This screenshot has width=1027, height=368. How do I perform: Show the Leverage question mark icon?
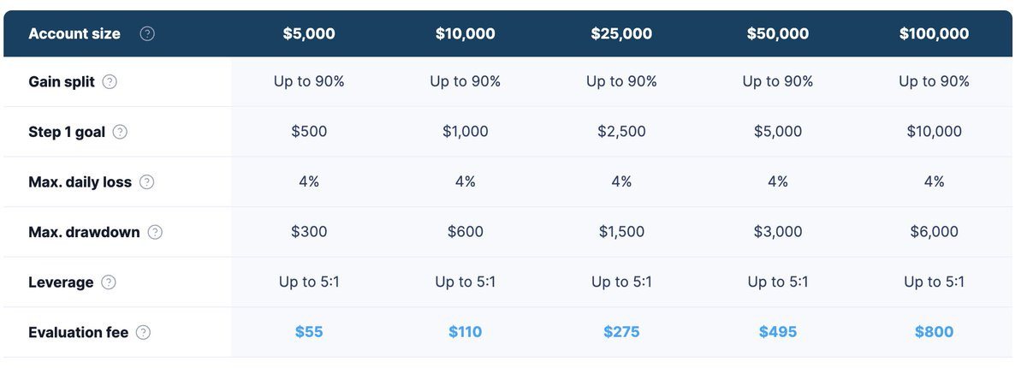(x=109, y=282)
